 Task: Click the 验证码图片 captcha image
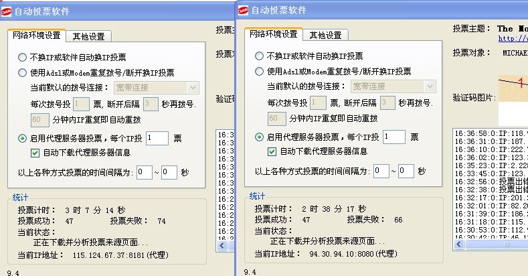point(513,88)
